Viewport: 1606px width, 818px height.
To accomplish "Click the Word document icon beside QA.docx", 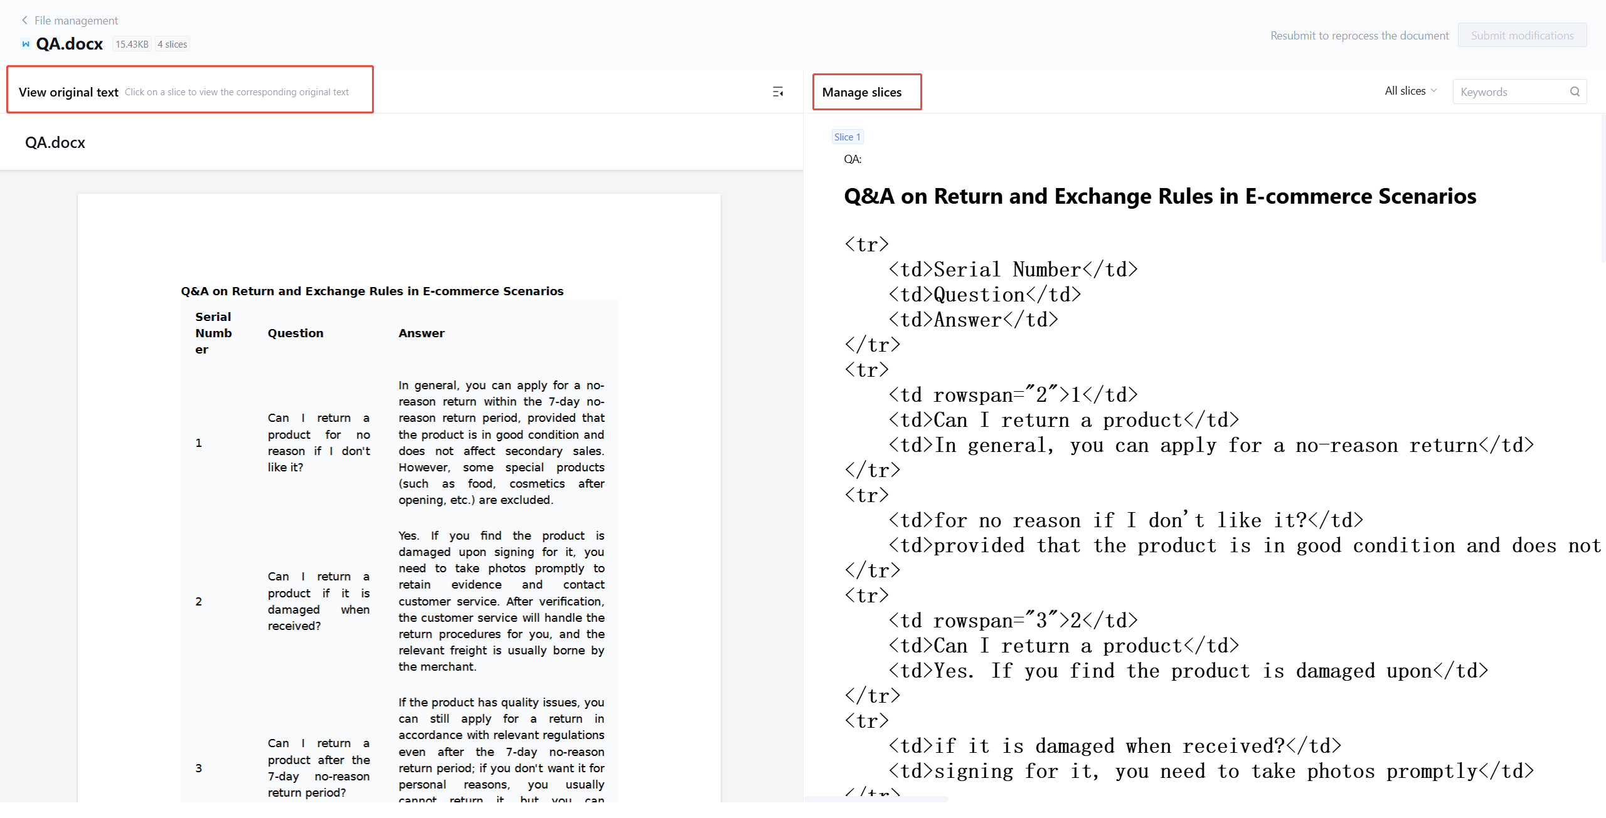I will coord(26,44).
